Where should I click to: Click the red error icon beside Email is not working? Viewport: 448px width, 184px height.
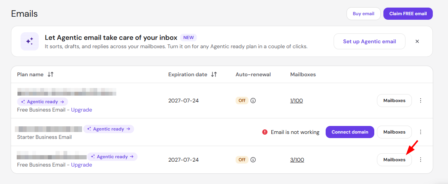pos(265,132)
